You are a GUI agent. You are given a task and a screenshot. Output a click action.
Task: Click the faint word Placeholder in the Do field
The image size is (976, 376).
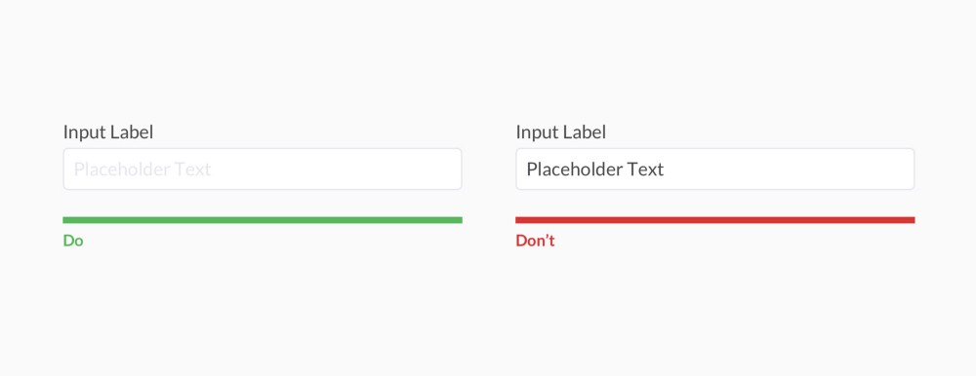click(121, 169)
